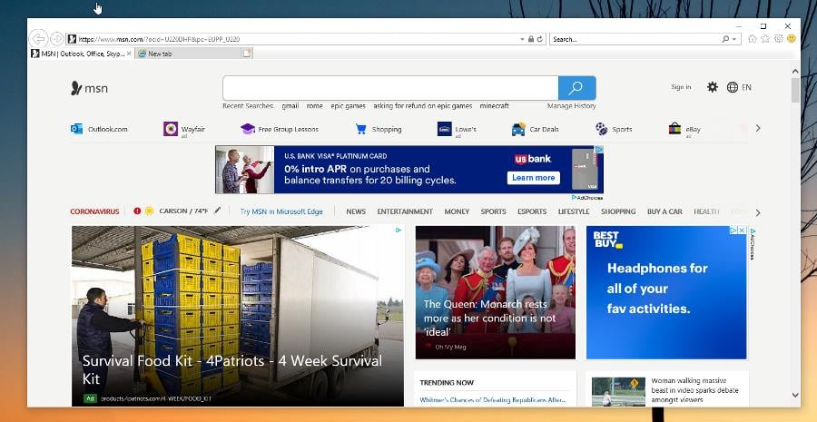This screenshot has width=817, height=422.
Task: Click the browser forward arrow button
Action: click(57, 39)
